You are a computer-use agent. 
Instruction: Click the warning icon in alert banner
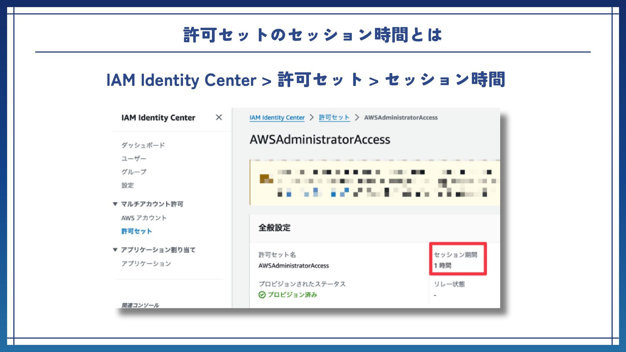[266, 179]
